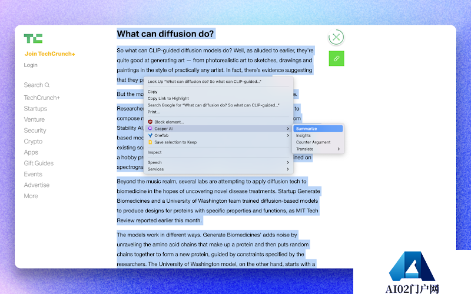Image resolution: width=471 pixels, height=294 pixels.
Task: Expand the Translate submenu arrow
Action: coord(339,149)
